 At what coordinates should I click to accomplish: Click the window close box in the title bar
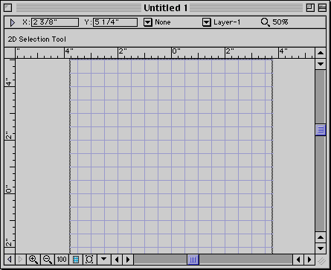click(x=8, y=7)
